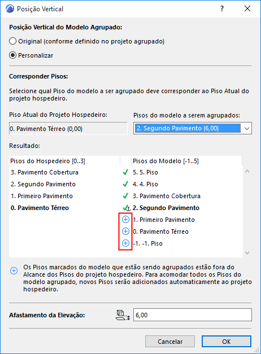Viewport: 261px width, 354px height.
Task: Click the result list scroll down arrow
Action: point(247,252)
